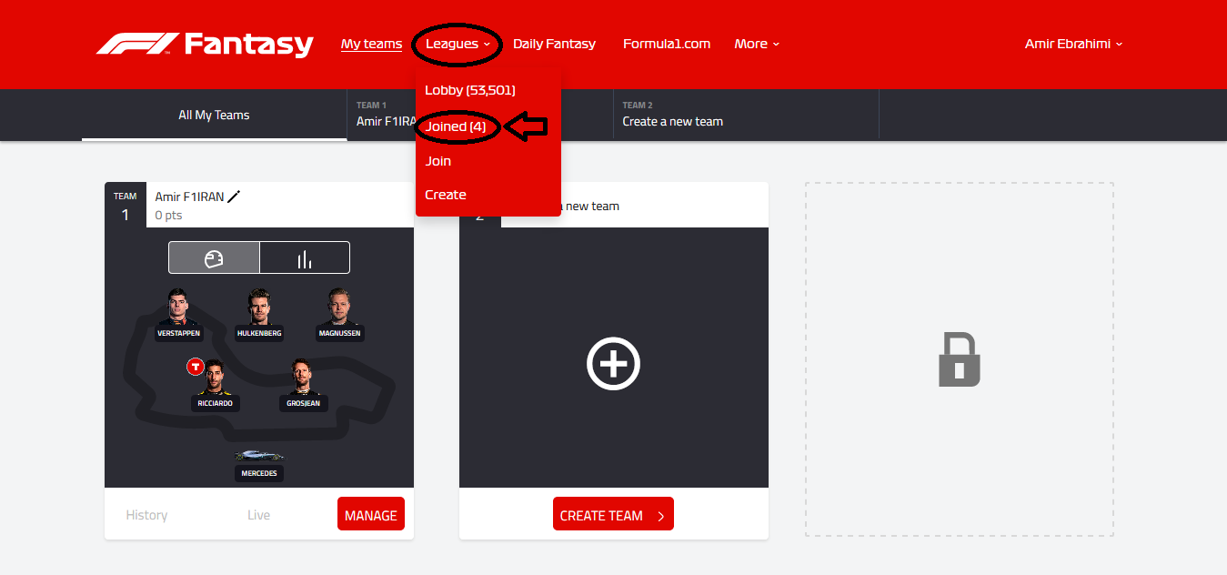This screenshot has width=1227, height=575.
Task: Click the 0 pts score text
Action: (x=169, y=216)
